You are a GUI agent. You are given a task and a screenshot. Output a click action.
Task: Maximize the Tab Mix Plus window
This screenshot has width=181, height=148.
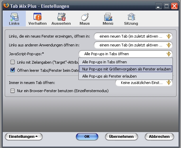coord(166,6)
